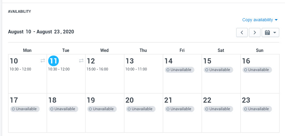Screen dimensions: 285x136
Task: Click the Unavailable badge on August 23
Action: 257,109
